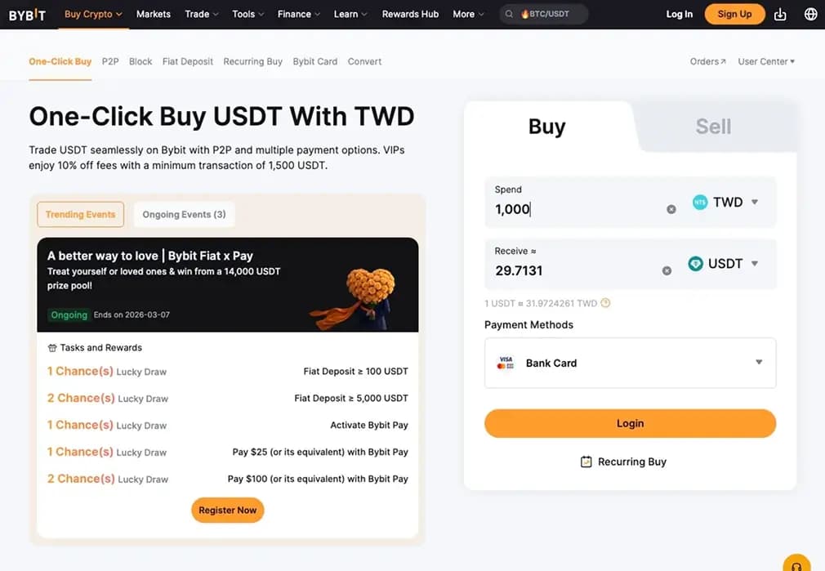Clear the Spend amount field
Image resolution: width=825 pixels, height=571 pixels.
coord(671,209)
